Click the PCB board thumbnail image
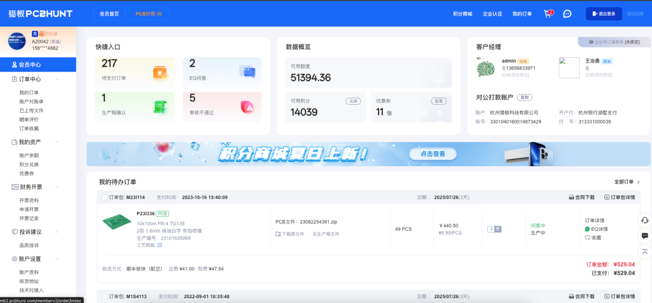This screenshot has width=652, height=303. [117, 221]
